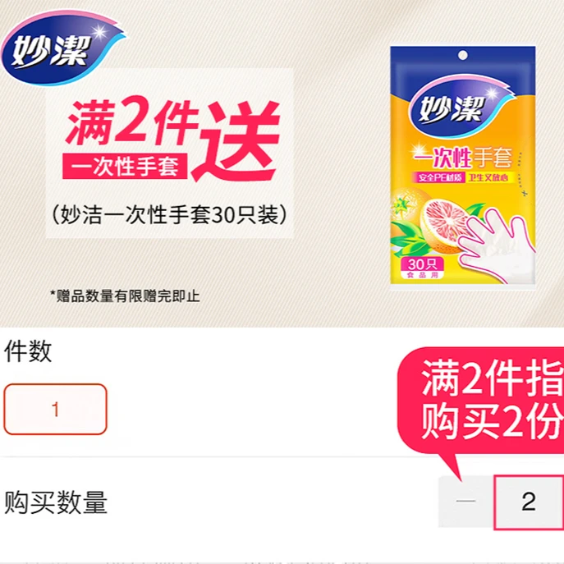Select the "1" option under 件数
Viewport: 564px width, 564px height.
(x=55, y=410)
